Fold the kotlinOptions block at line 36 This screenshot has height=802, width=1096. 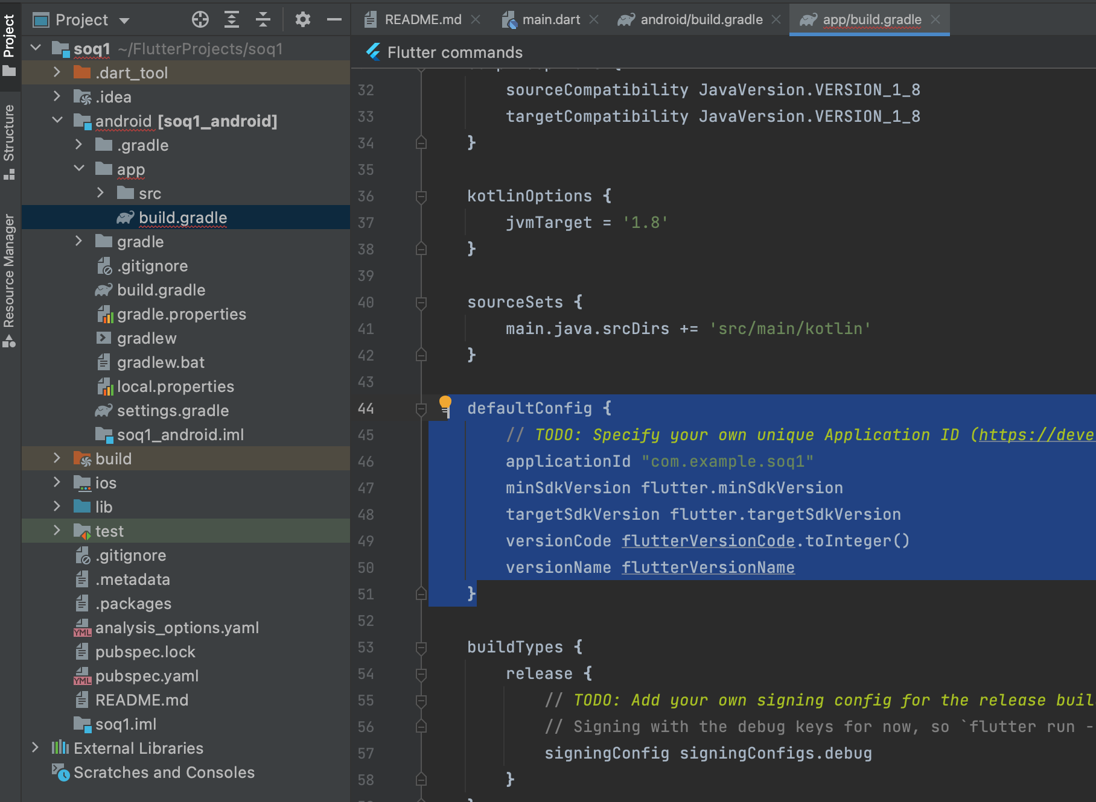pyautogui.click(x=421, y=197)
